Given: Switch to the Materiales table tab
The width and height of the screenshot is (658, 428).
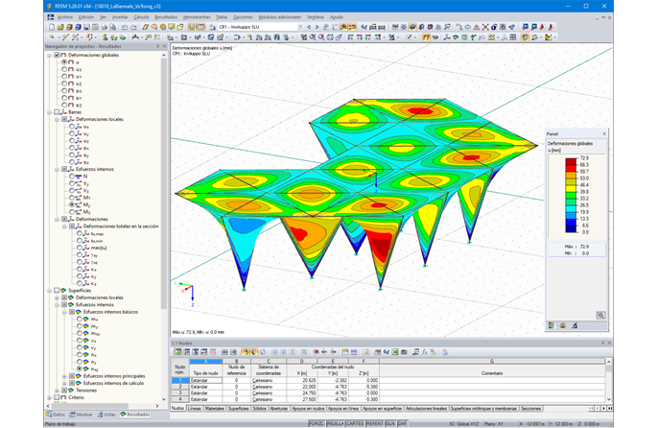Looking at the screenshot, I should [215, 409].
